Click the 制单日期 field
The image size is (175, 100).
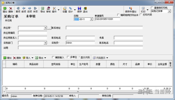tap(56, 96)
